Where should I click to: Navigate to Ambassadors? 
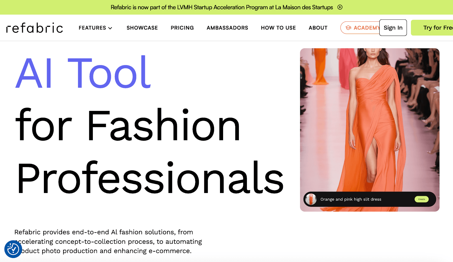[x=227, y=28]
